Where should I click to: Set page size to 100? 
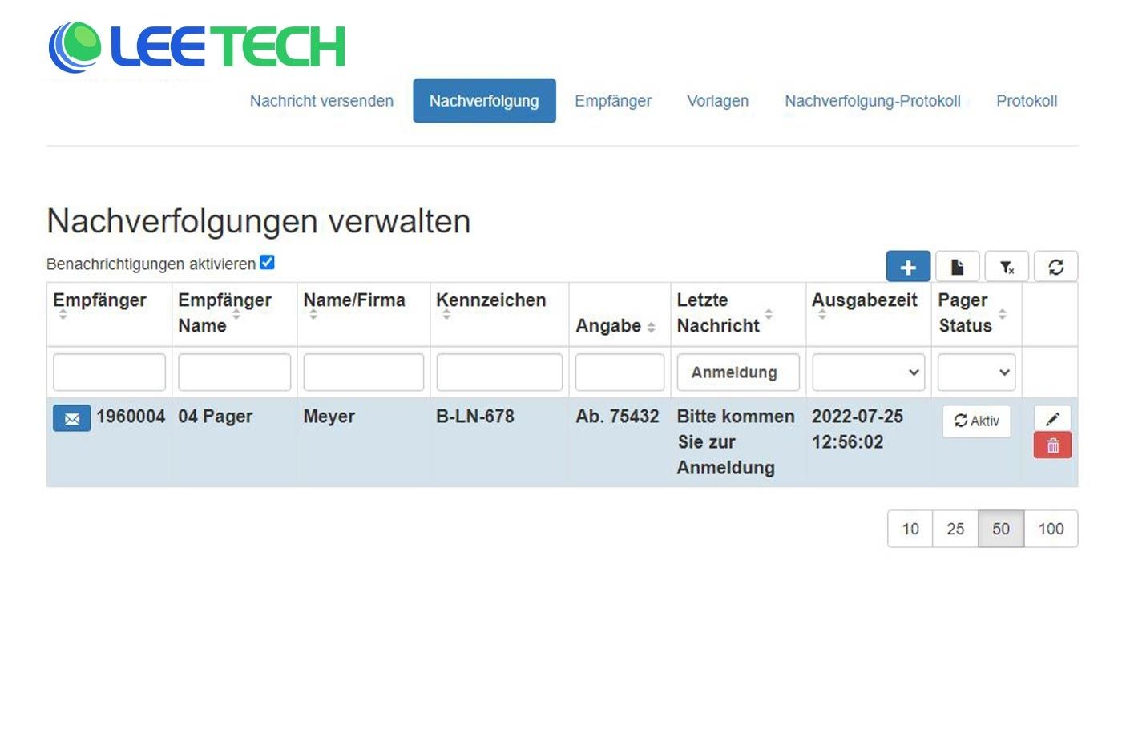(x=1051, y=529)
